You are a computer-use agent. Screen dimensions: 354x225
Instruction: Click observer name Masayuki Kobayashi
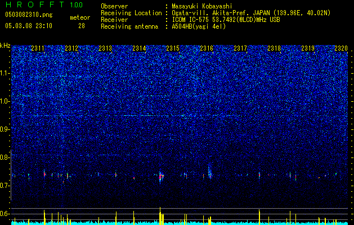202,6
